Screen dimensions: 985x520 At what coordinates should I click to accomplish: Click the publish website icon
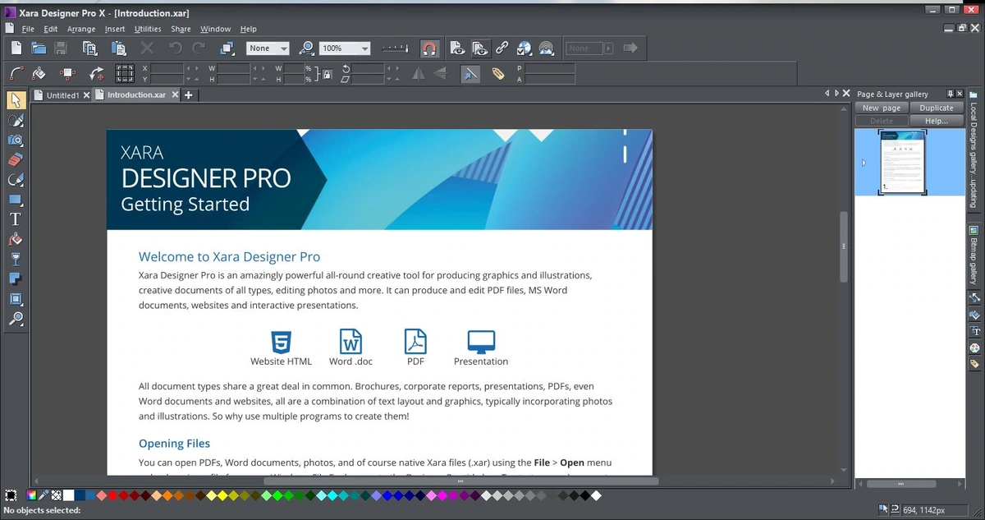point(547,48)
